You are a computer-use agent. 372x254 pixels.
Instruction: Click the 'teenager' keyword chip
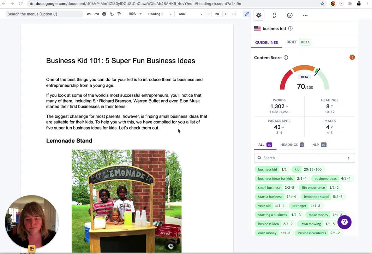tap(306, 206)
